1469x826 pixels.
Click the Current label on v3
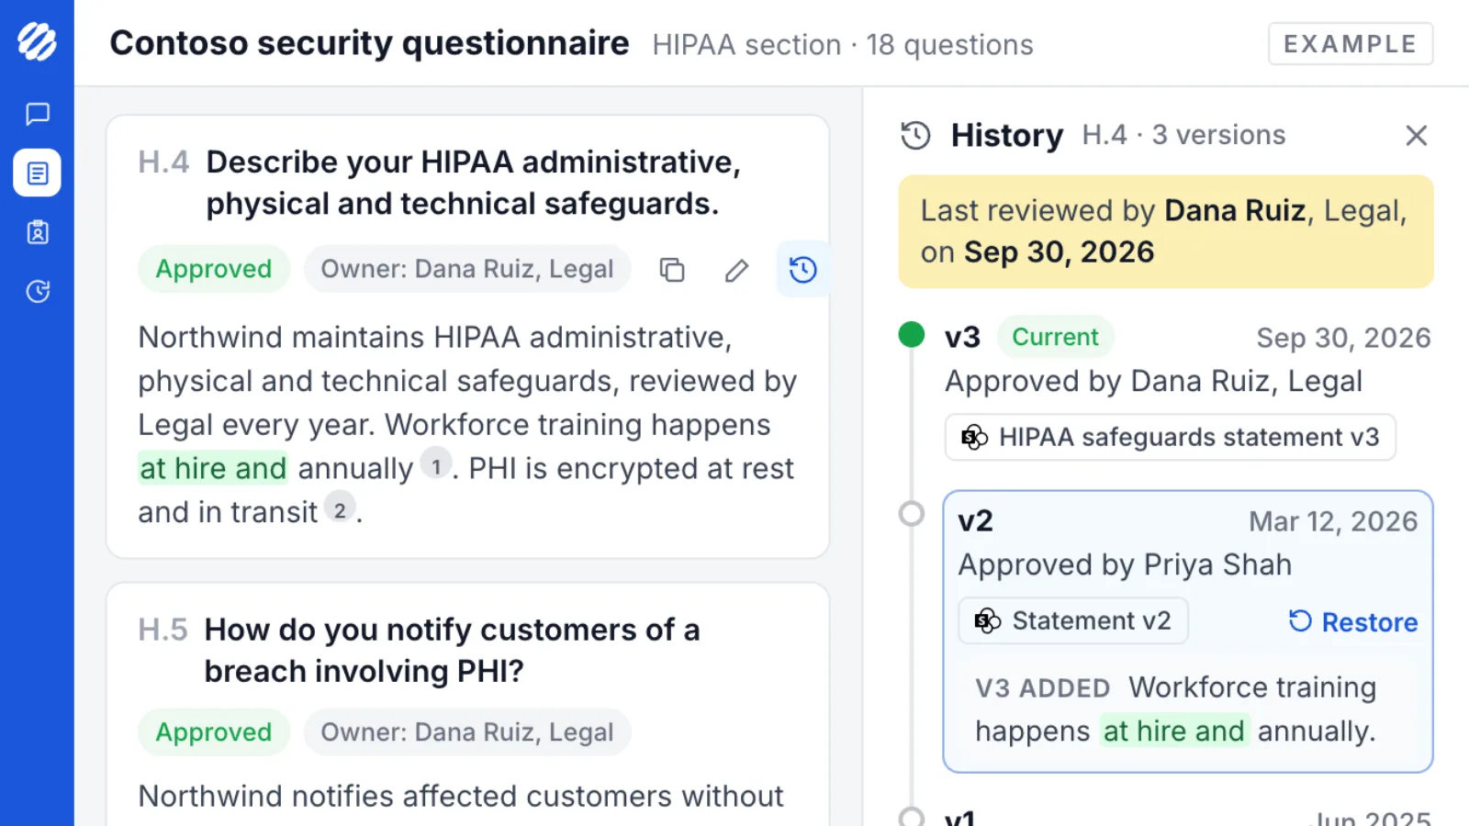[x=1056, y=337]
